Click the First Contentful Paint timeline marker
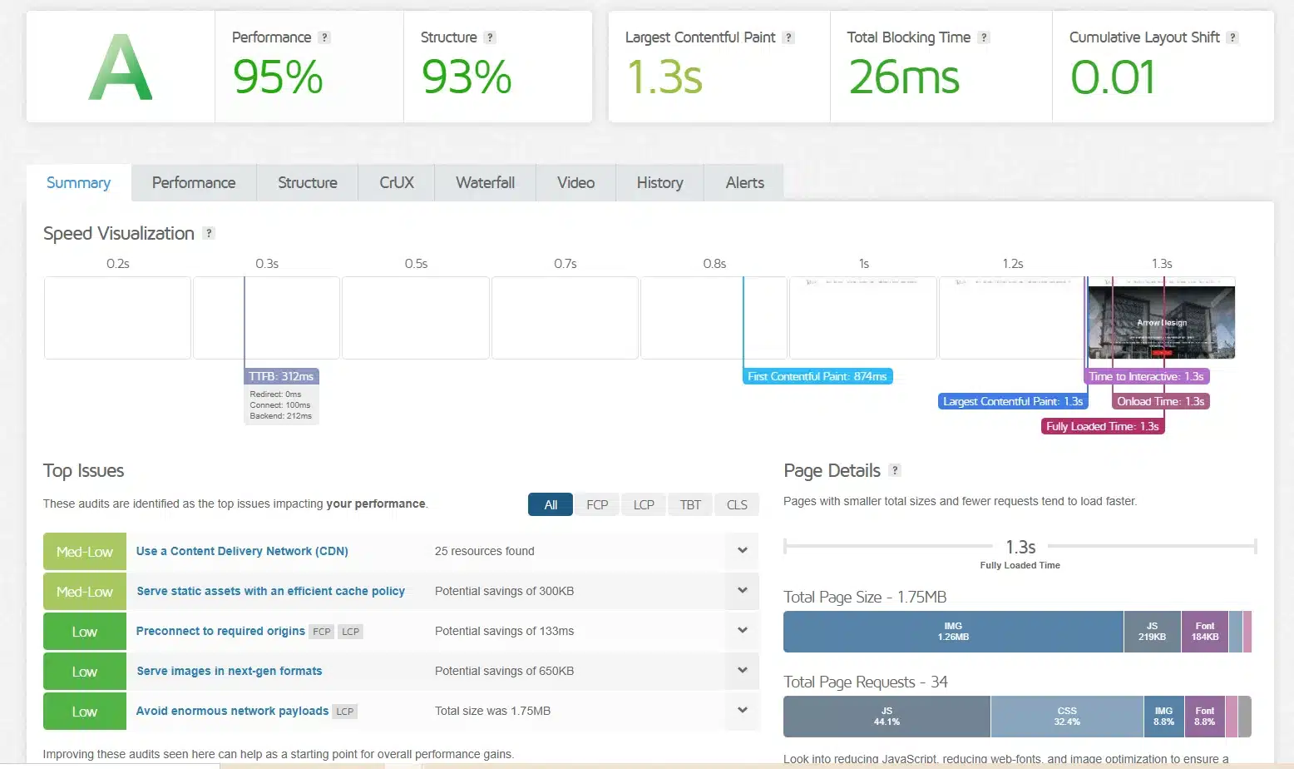The width and height of the screenshot is (1294, 769). pos(817,377)
